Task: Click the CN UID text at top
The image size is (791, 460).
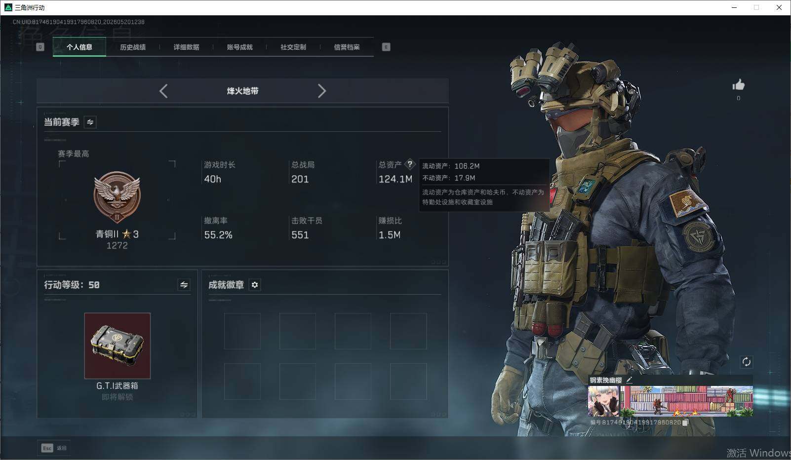Action: [x=79, y=22]
